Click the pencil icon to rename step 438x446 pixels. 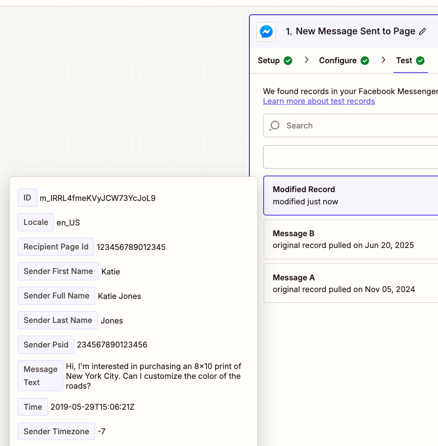point(423,31)
